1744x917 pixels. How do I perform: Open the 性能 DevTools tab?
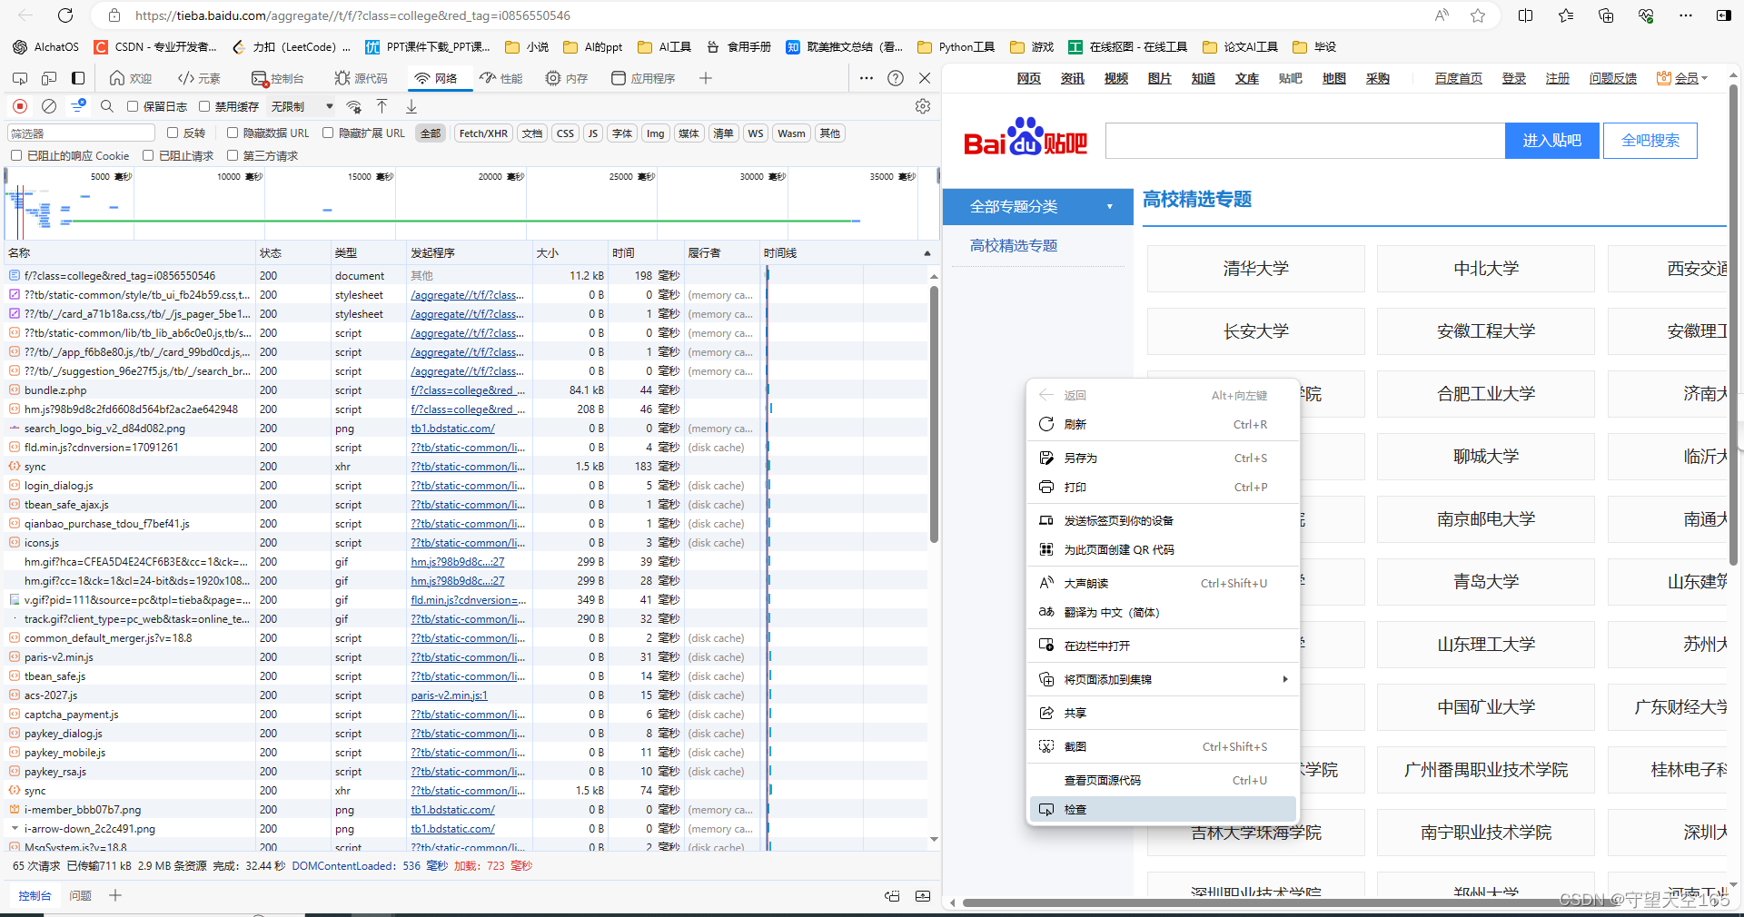501,78
